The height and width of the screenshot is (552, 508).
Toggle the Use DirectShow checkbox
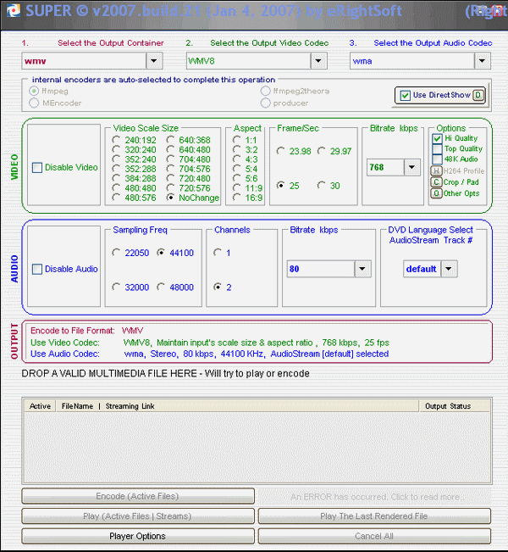pos(405,95)
